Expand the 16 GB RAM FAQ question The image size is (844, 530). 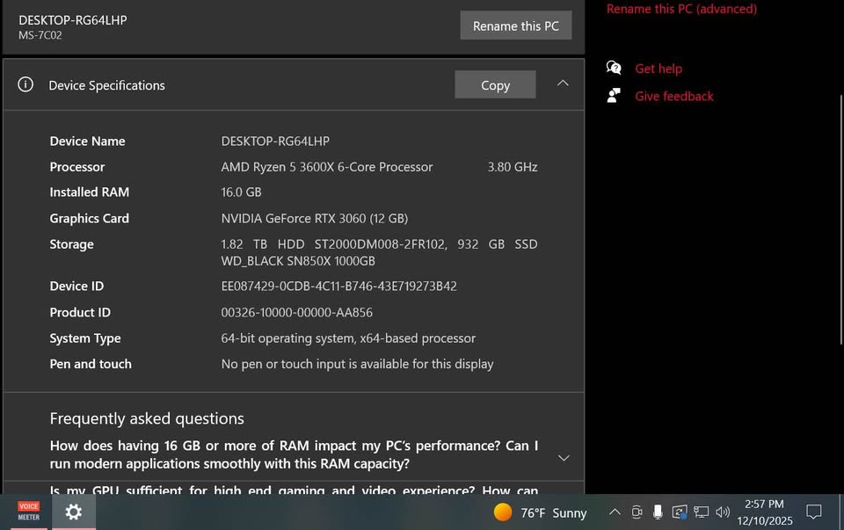(x=564, y=457)
